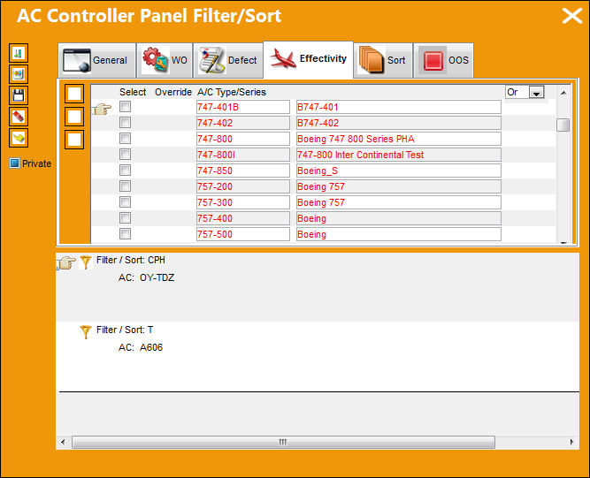Screen dimensions: 590x478
Task: Click the 747-800 type field
Action: [x=242, y=139]
